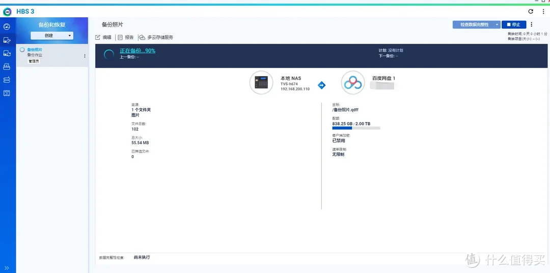Image resolution: width=550 pixels, height=273 pixels.
Task: Open the Job Logs sidebar icon
Action: tap(7, 93)
